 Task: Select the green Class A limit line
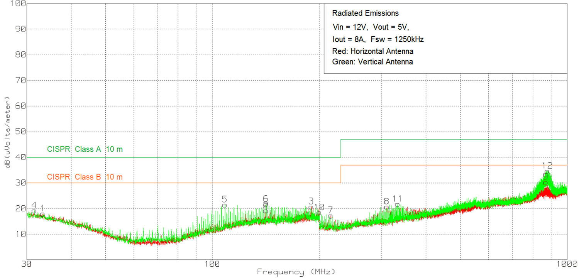point(232,157)
